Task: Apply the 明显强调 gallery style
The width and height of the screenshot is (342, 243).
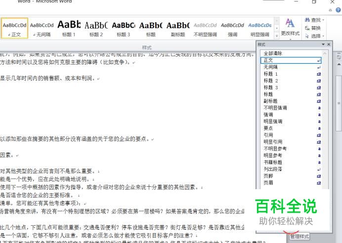Action: (260, 29)
